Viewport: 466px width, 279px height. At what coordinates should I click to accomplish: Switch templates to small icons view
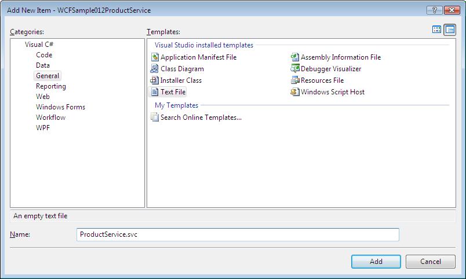click(450, 30)
